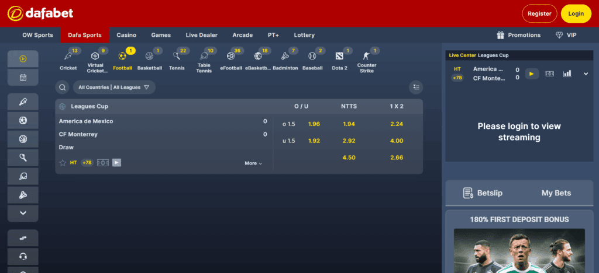Select 1X2 draw odds 2.66

tap(397, 157)
